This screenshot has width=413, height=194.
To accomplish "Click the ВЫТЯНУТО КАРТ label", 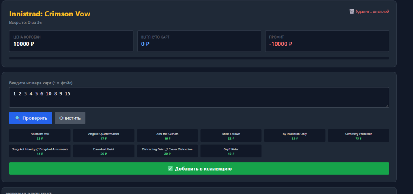I will pyautogui.click(x=155, y=37).
